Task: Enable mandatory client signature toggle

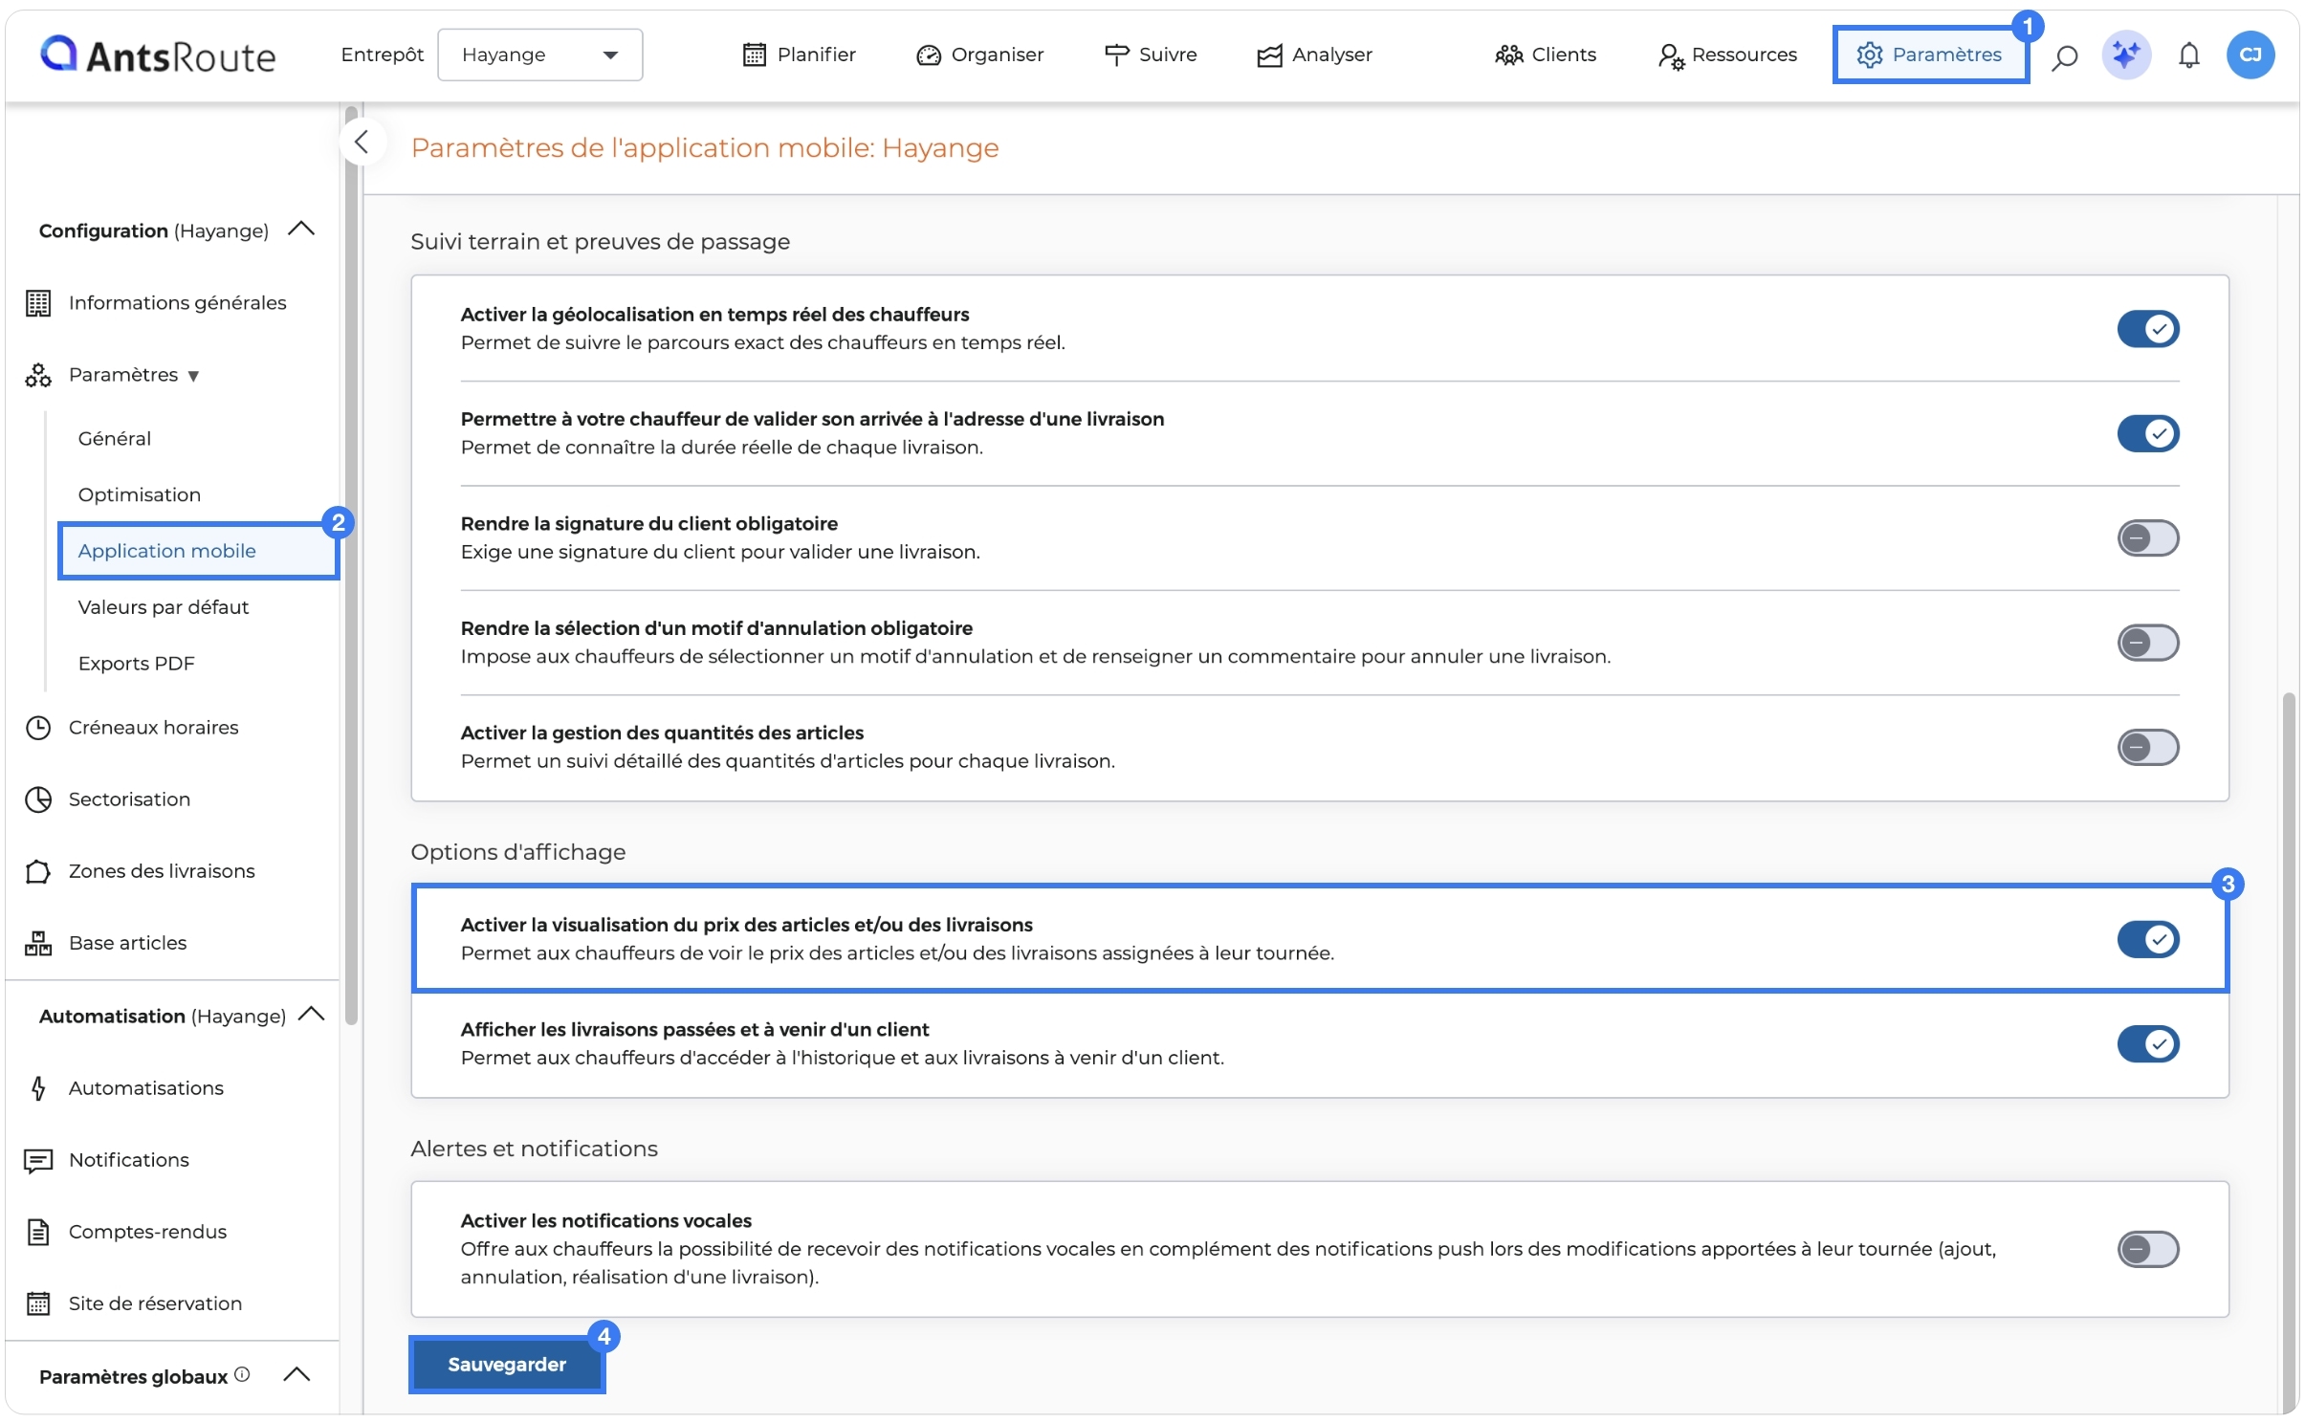Action: click(x=2147, y=538)
